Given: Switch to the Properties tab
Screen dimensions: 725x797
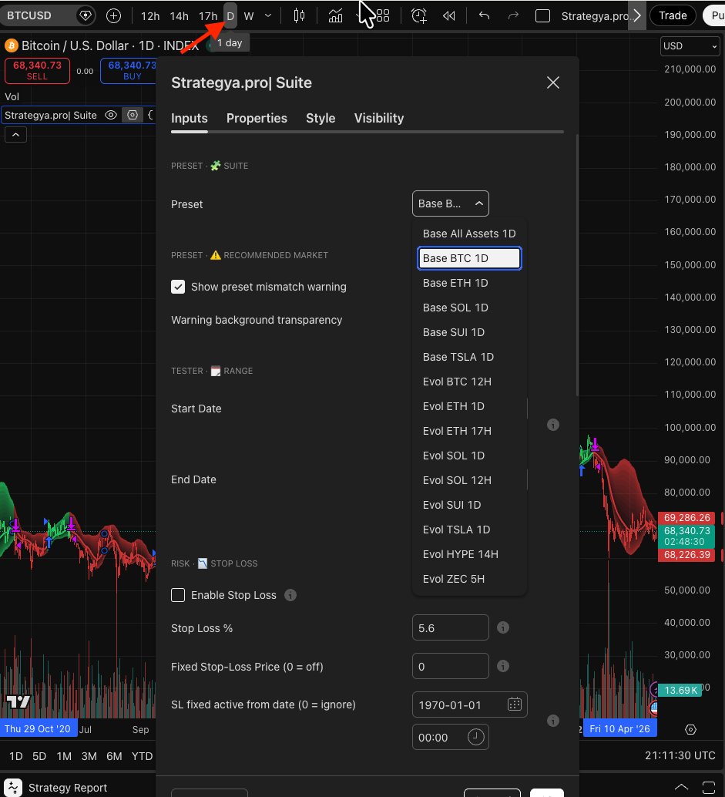Looking at the screenshot, I should 257,119.
